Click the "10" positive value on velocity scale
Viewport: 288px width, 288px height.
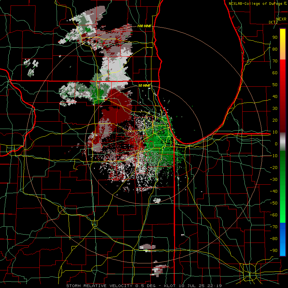[x=275, y=132]
